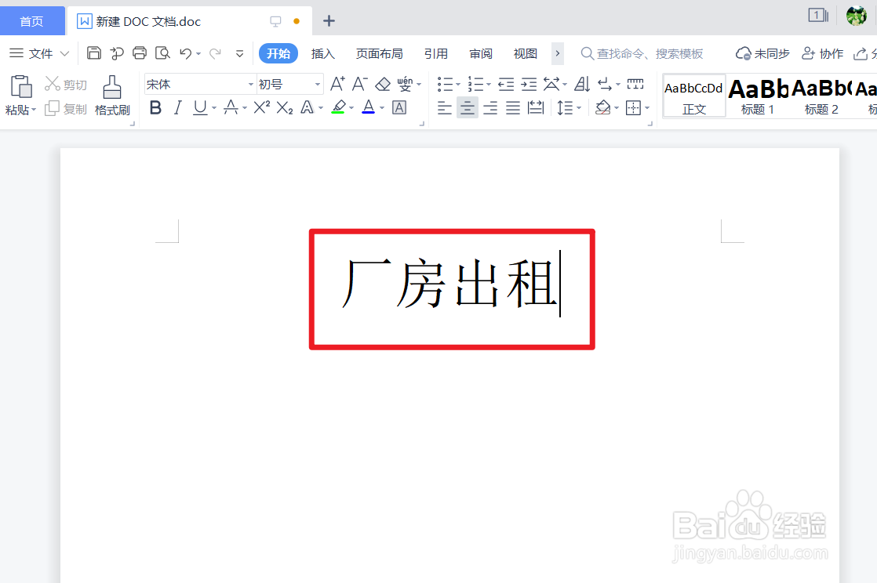Apply green highlight color
The image size is (877, 583).
[x=338, y=107]
